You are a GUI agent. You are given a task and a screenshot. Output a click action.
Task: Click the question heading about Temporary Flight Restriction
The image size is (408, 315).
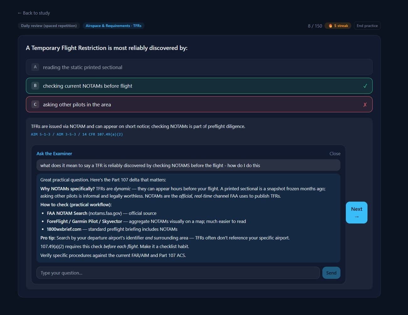pos(107,48)
